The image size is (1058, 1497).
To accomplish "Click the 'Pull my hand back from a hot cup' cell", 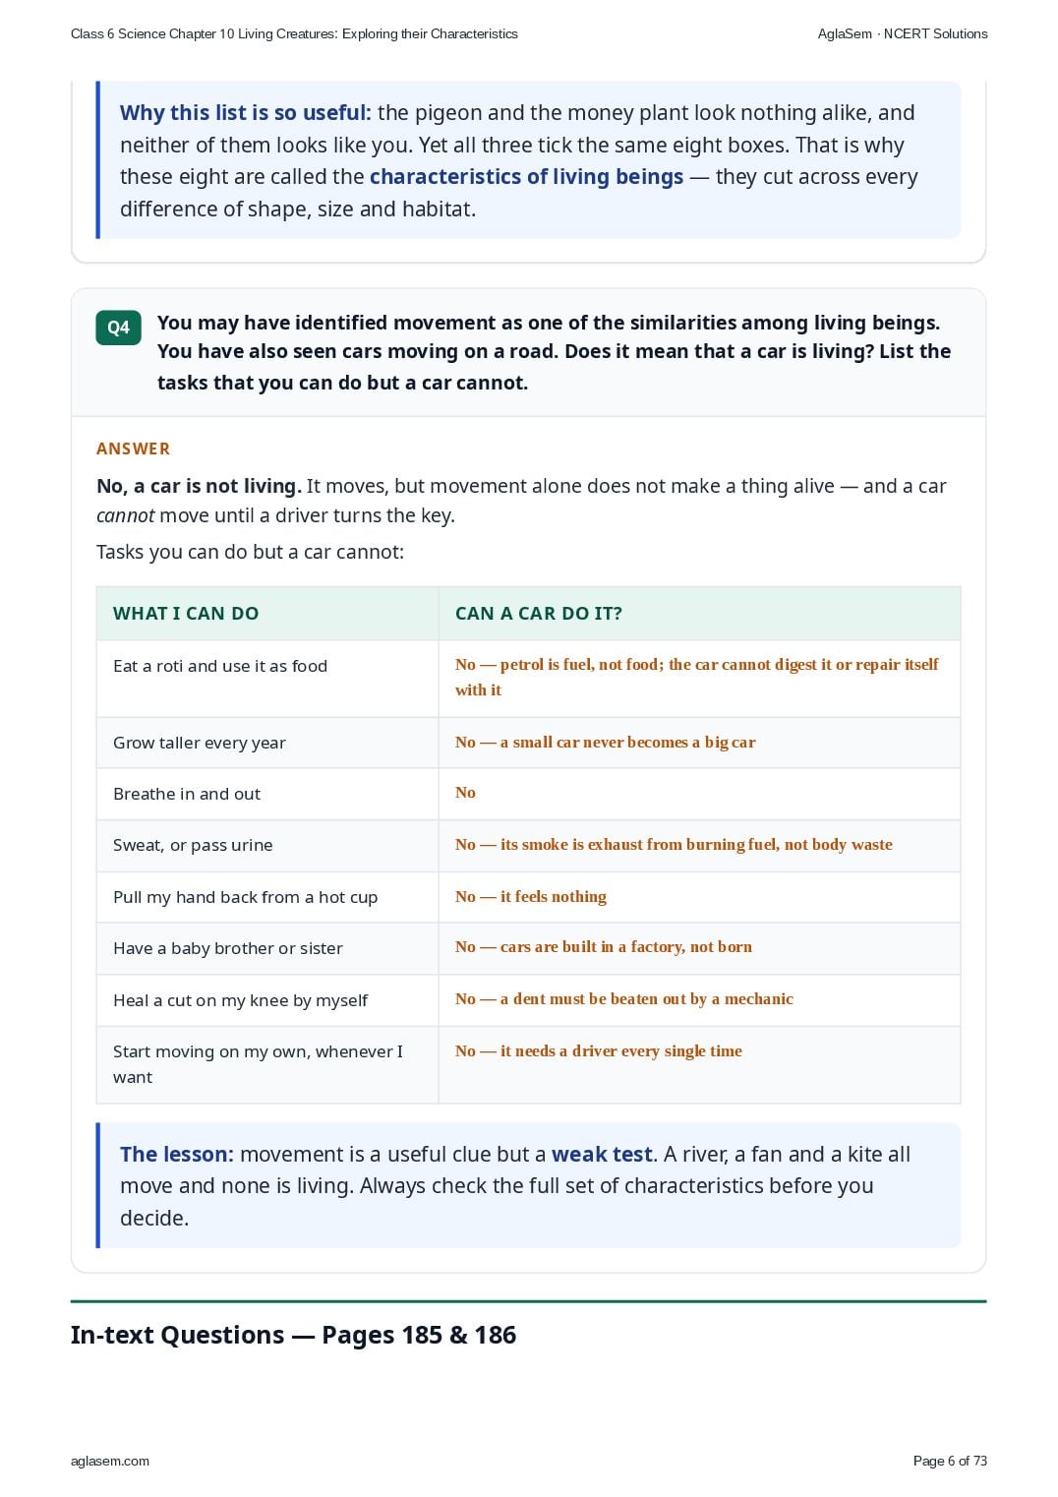I will [267, 897].
